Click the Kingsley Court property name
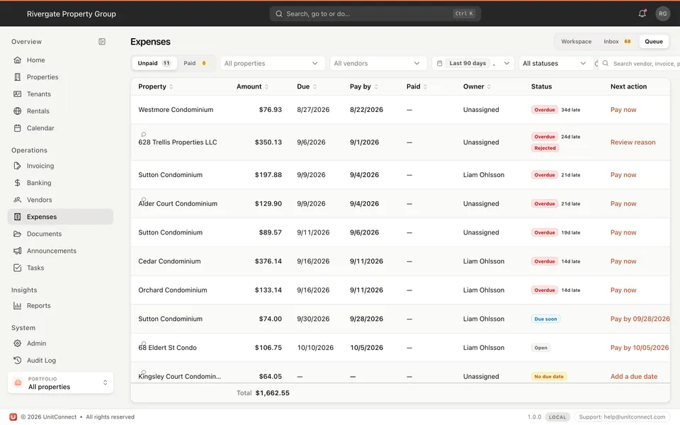 pos(179,376)
